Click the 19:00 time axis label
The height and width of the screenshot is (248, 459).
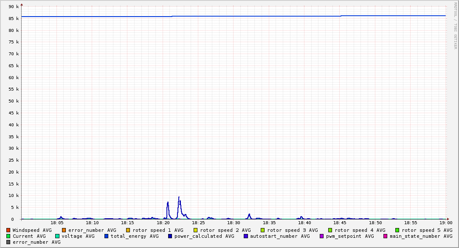click(446, 222)
